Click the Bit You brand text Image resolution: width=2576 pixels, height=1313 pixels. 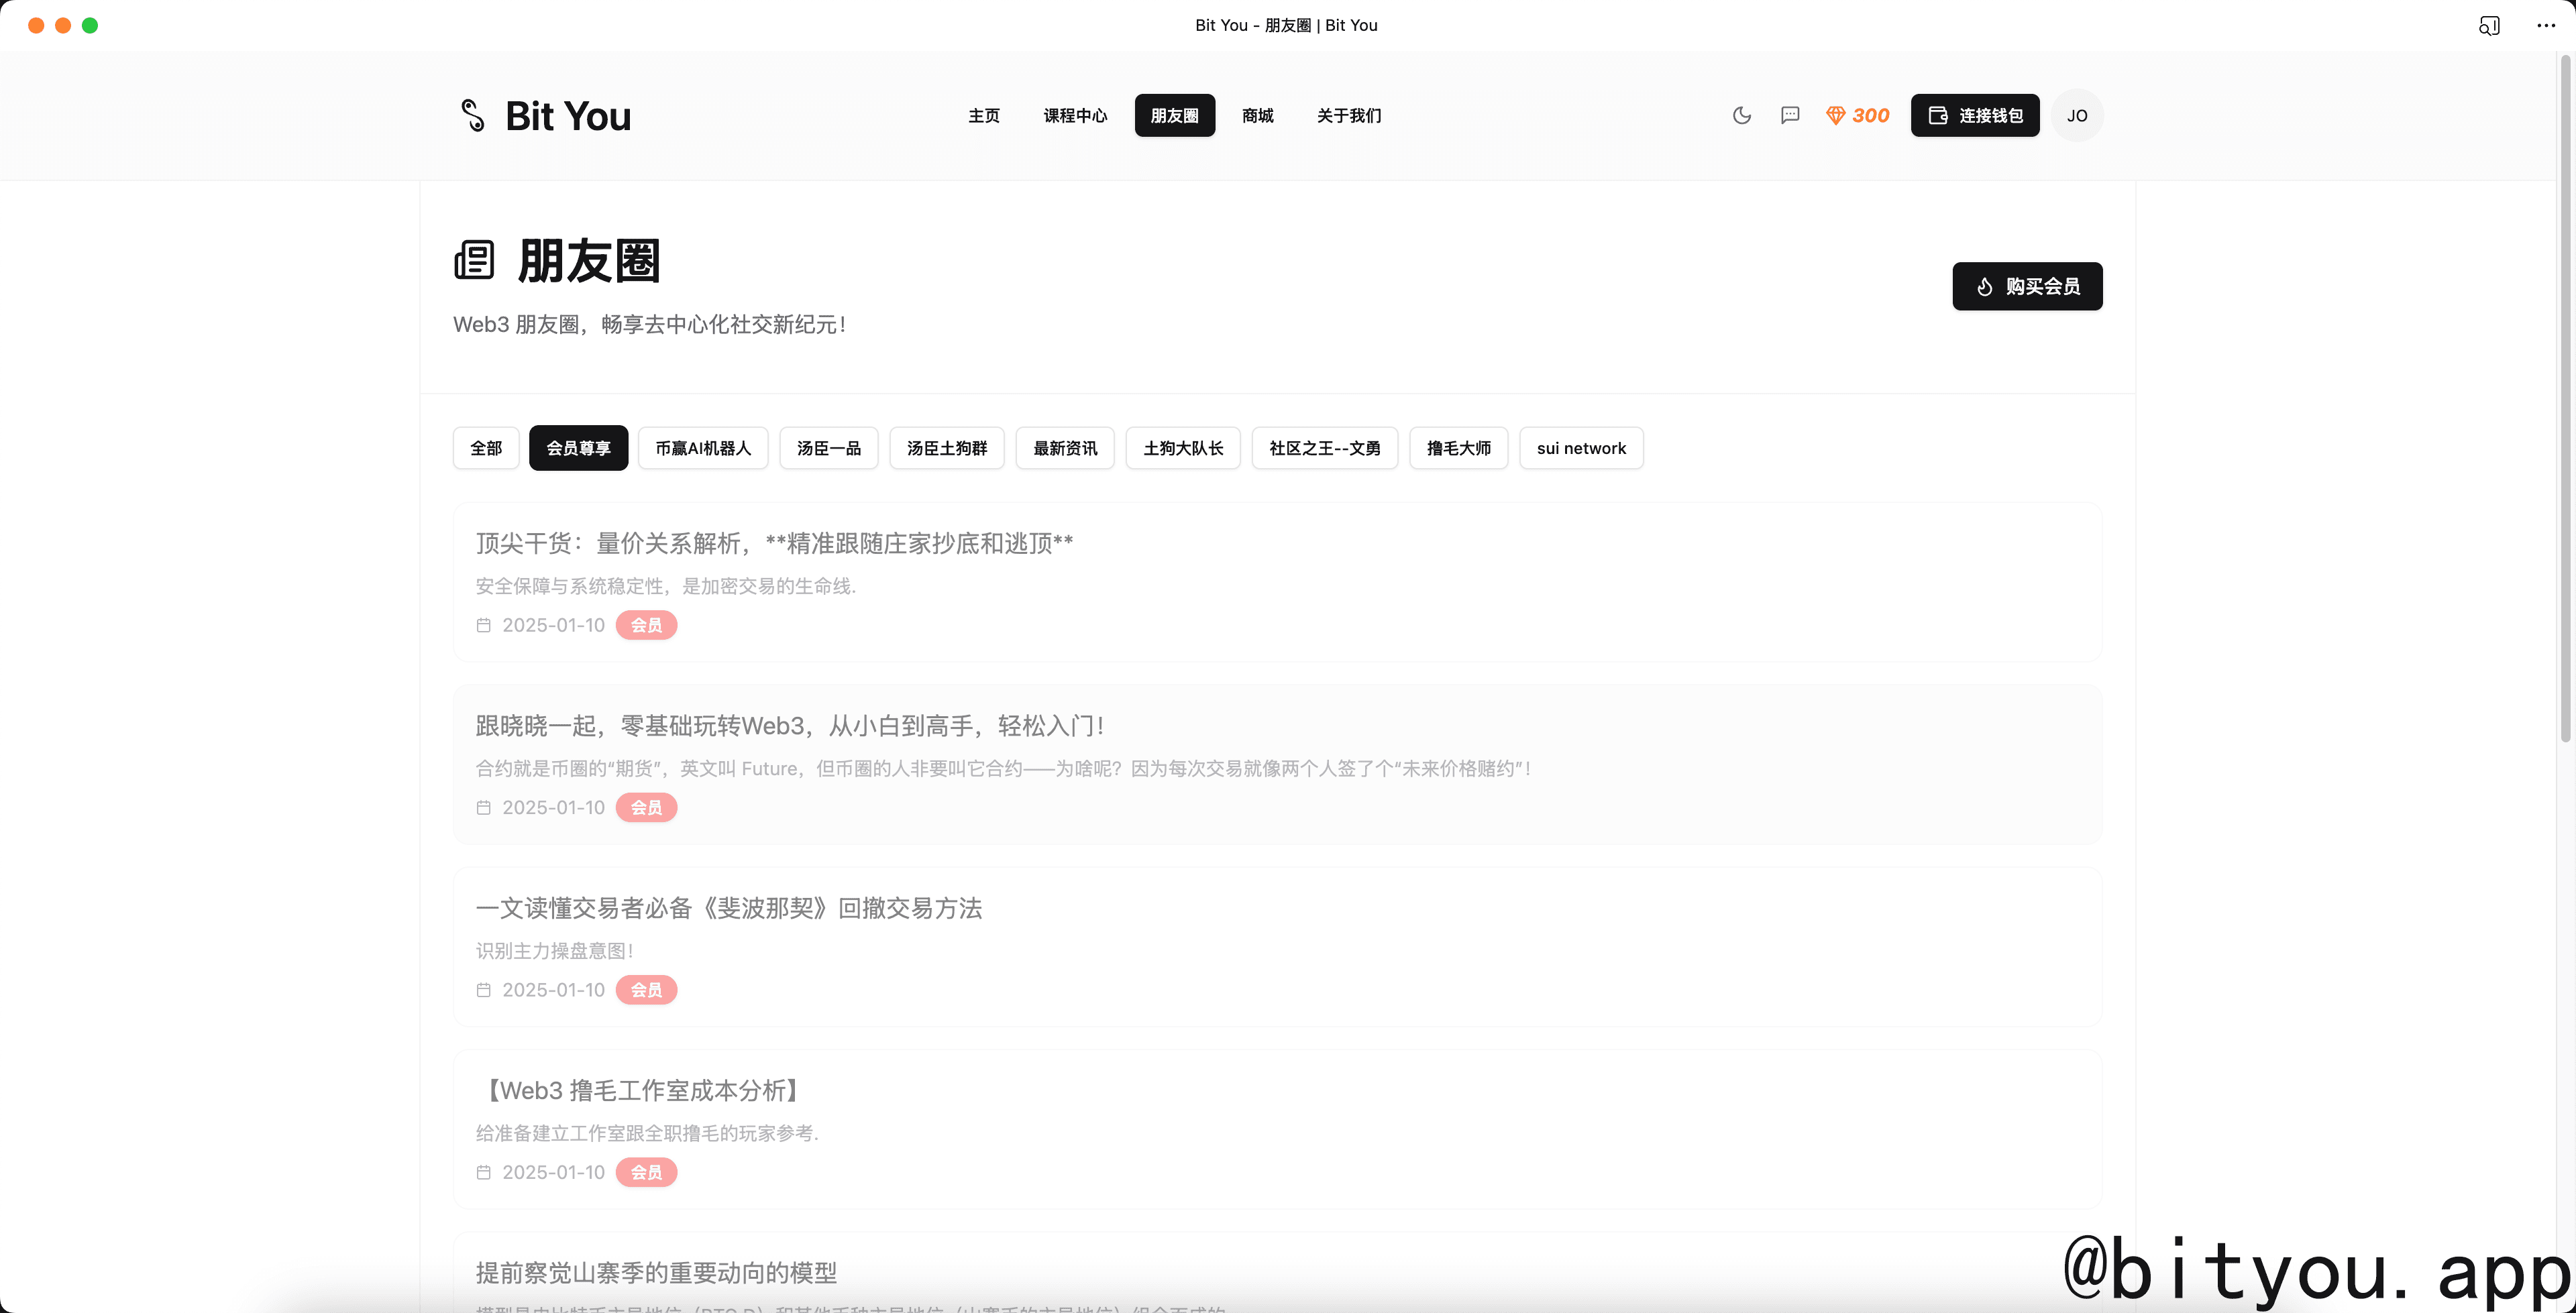coord(568,116)
